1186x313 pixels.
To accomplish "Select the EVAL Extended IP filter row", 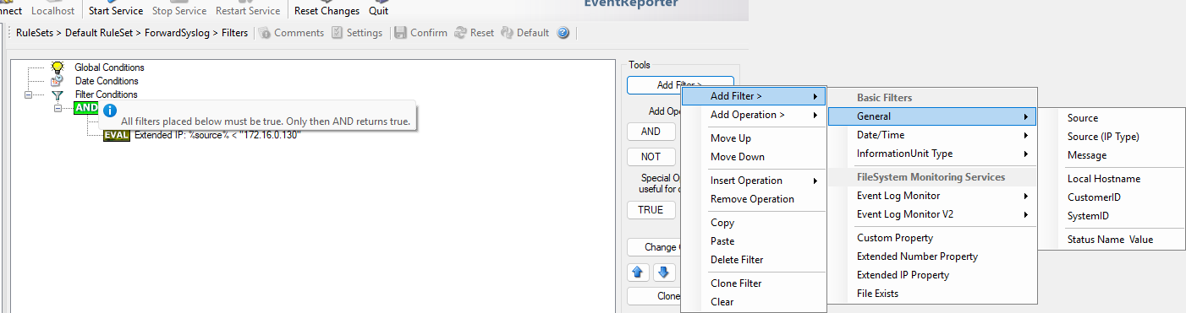I will pos(202,135).
